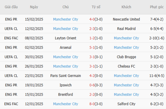Click Manchester City link in Salford City row
This screenshot has height=109, width=166.
(x=66, y=104)
